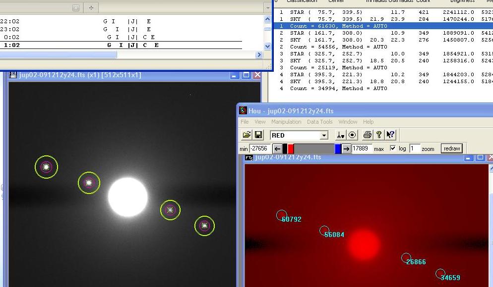Open the Manipulation menu
Image resolution: width=493 pixels, height=287 pixels.
click(286, 122)
